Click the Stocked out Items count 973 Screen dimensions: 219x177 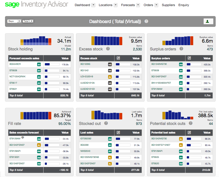point(139,124)
